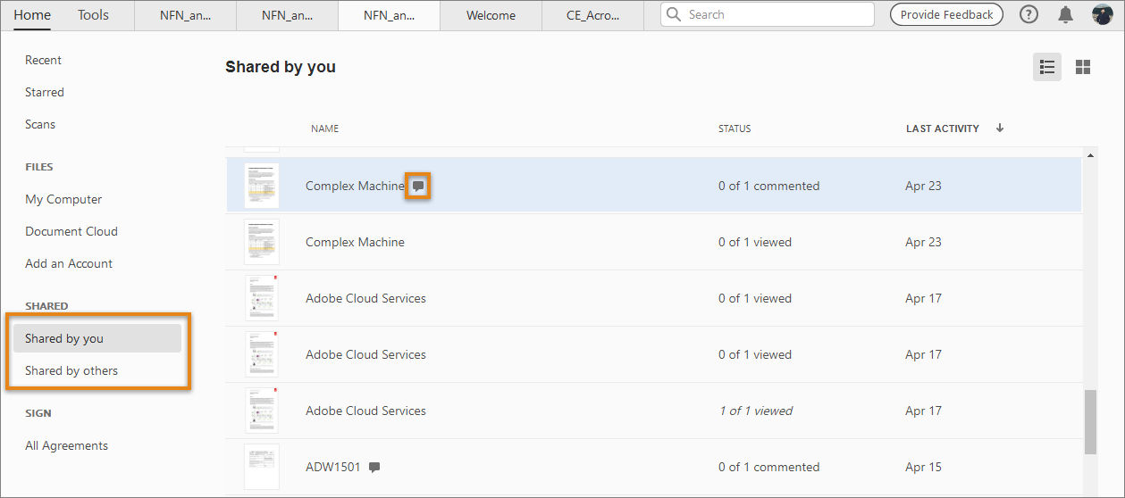Switch to the Home tab
Screen dimensions: 1125x498
tap(32, 14)
